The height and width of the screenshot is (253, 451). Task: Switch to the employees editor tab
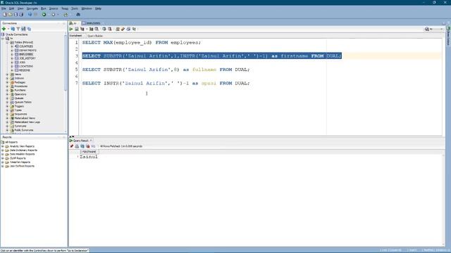[92, 23]
